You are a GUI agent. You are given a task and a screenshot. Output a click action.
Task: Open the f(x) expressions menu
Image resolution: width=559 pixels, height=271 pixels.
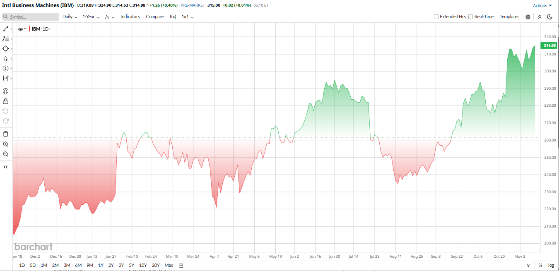pyautogui.click(x=173, y=17)
